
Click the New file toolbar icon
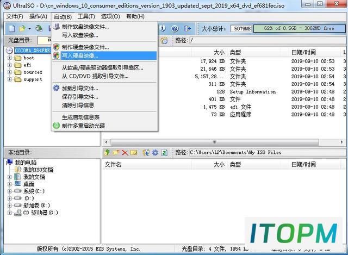click(x=12, y=28)
